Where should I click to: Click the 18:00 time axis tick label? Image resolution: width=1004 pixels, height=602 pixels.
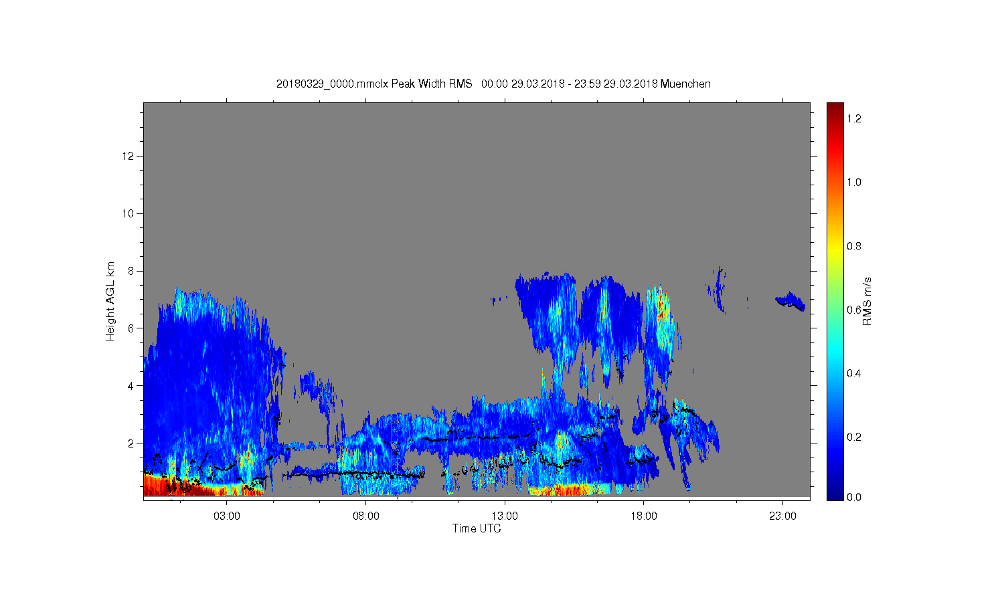(644, 516)
